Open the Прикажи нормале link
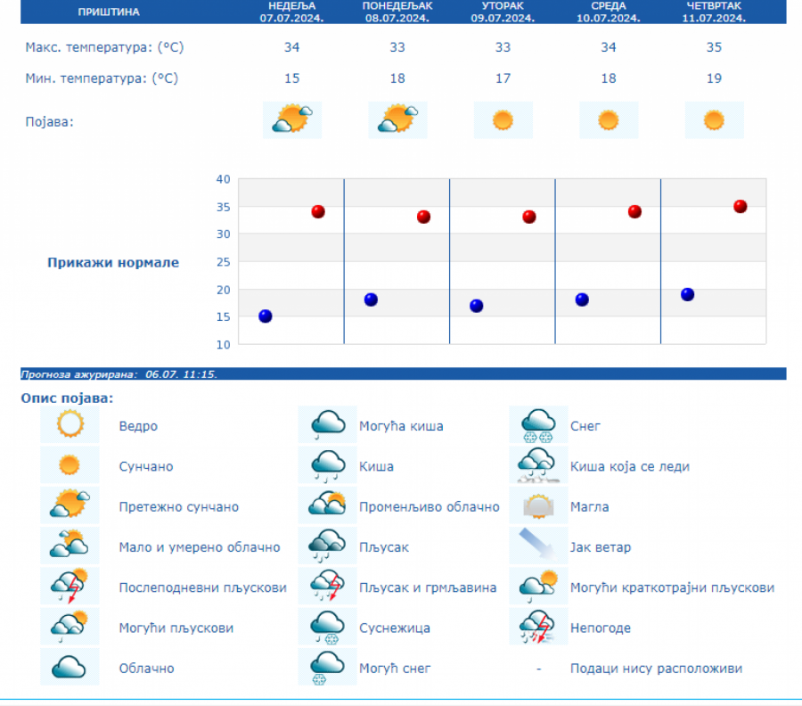 point(113,262)
